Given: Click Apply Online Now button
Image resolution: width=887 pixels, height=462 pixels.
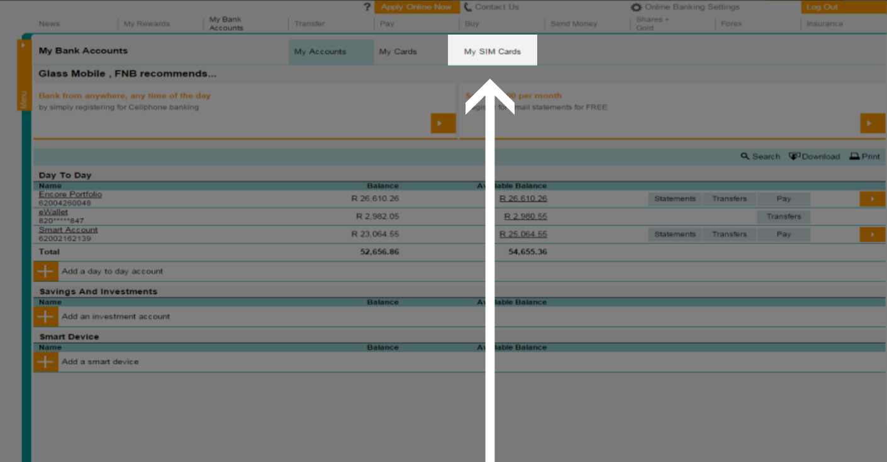Looking at the screenshot, I should (x=416, y=7).
